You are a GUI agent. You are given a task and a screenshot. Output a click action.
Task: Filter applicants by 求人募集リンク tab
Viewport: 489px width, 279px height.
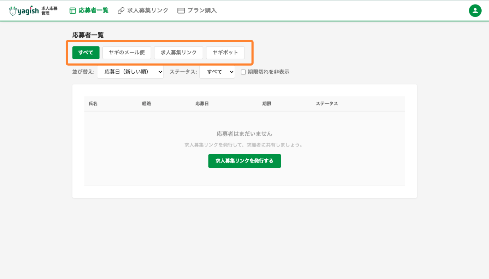click(x=178, y=53)
